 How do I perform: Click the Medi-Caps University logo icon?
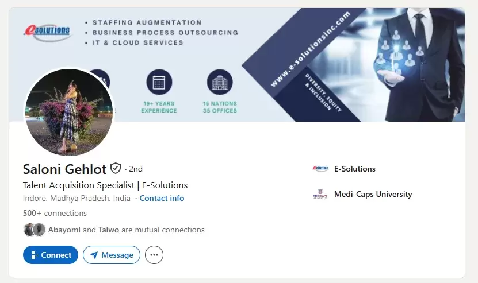tap(320, 194)
